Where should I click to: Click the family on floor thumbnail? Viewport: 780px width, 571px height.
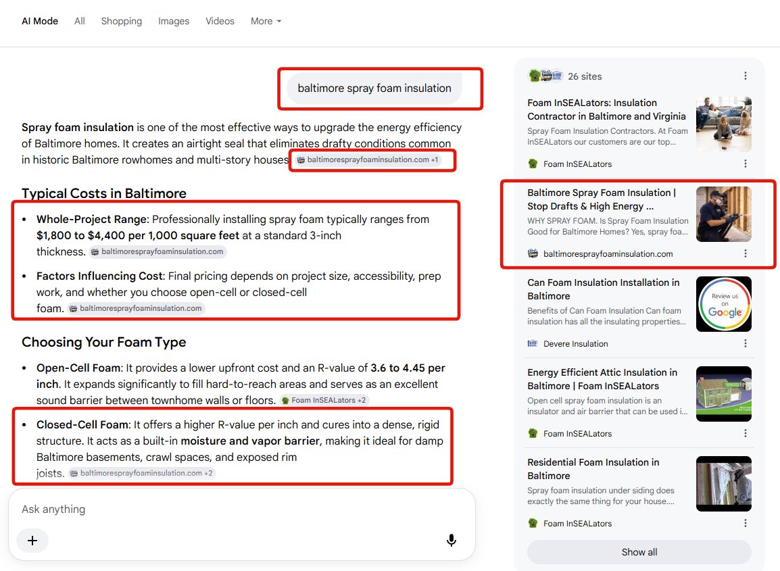point(723,124)
